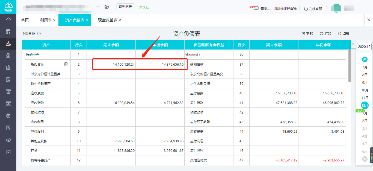The height and width of the screenshot is (171, 373).
Task: Click the user avatar in top right
Action: point(336,8)
